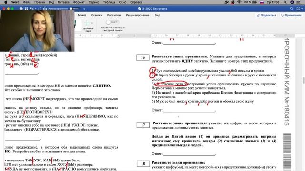Toggle Рисование с помощью сенсорной панели switch
Image resolution: width=305 pixels, height=171 pixels.
[x=112, y=22]
